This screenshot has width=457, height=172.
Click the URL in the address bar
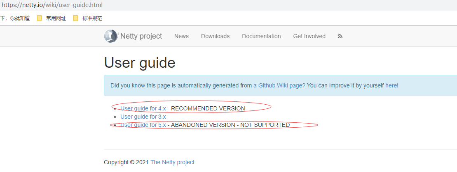(52, 5)
